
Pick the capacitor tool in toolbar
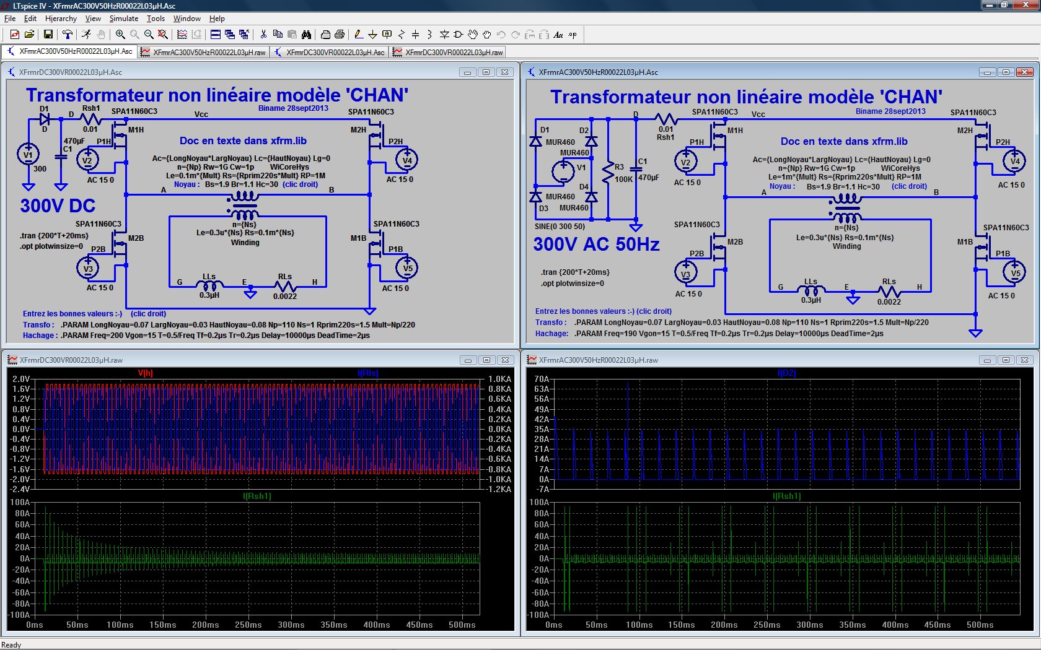point(415,35)
